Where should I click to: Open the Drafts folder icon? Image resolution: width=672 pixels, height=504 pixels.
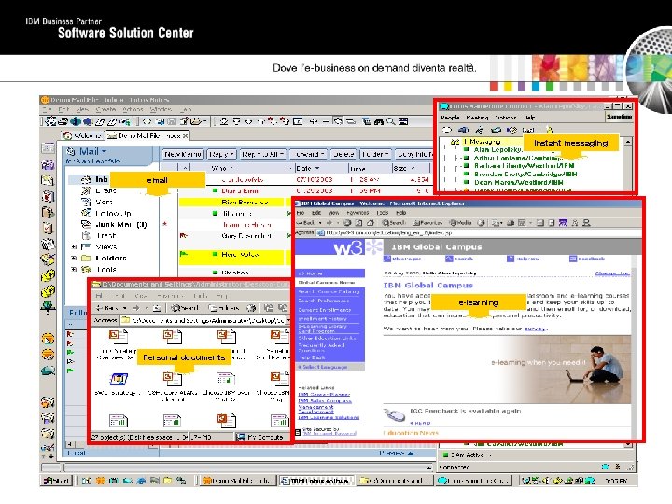[86, 190]
